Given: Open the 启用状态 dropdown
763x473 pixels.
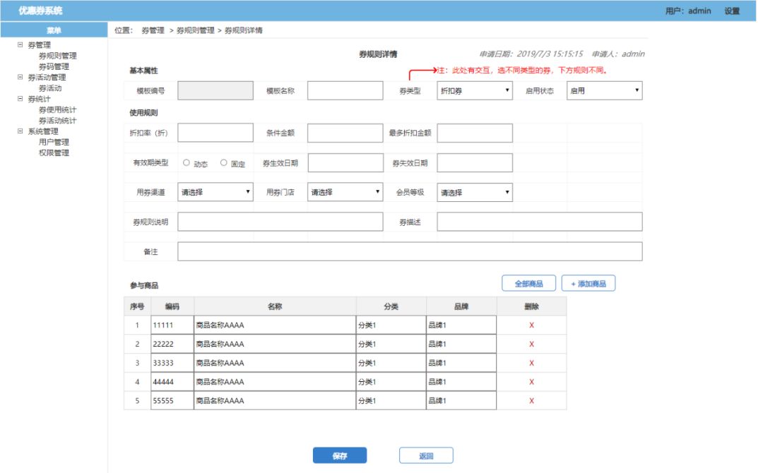Looking at the screenshot, I should point(604,90).
